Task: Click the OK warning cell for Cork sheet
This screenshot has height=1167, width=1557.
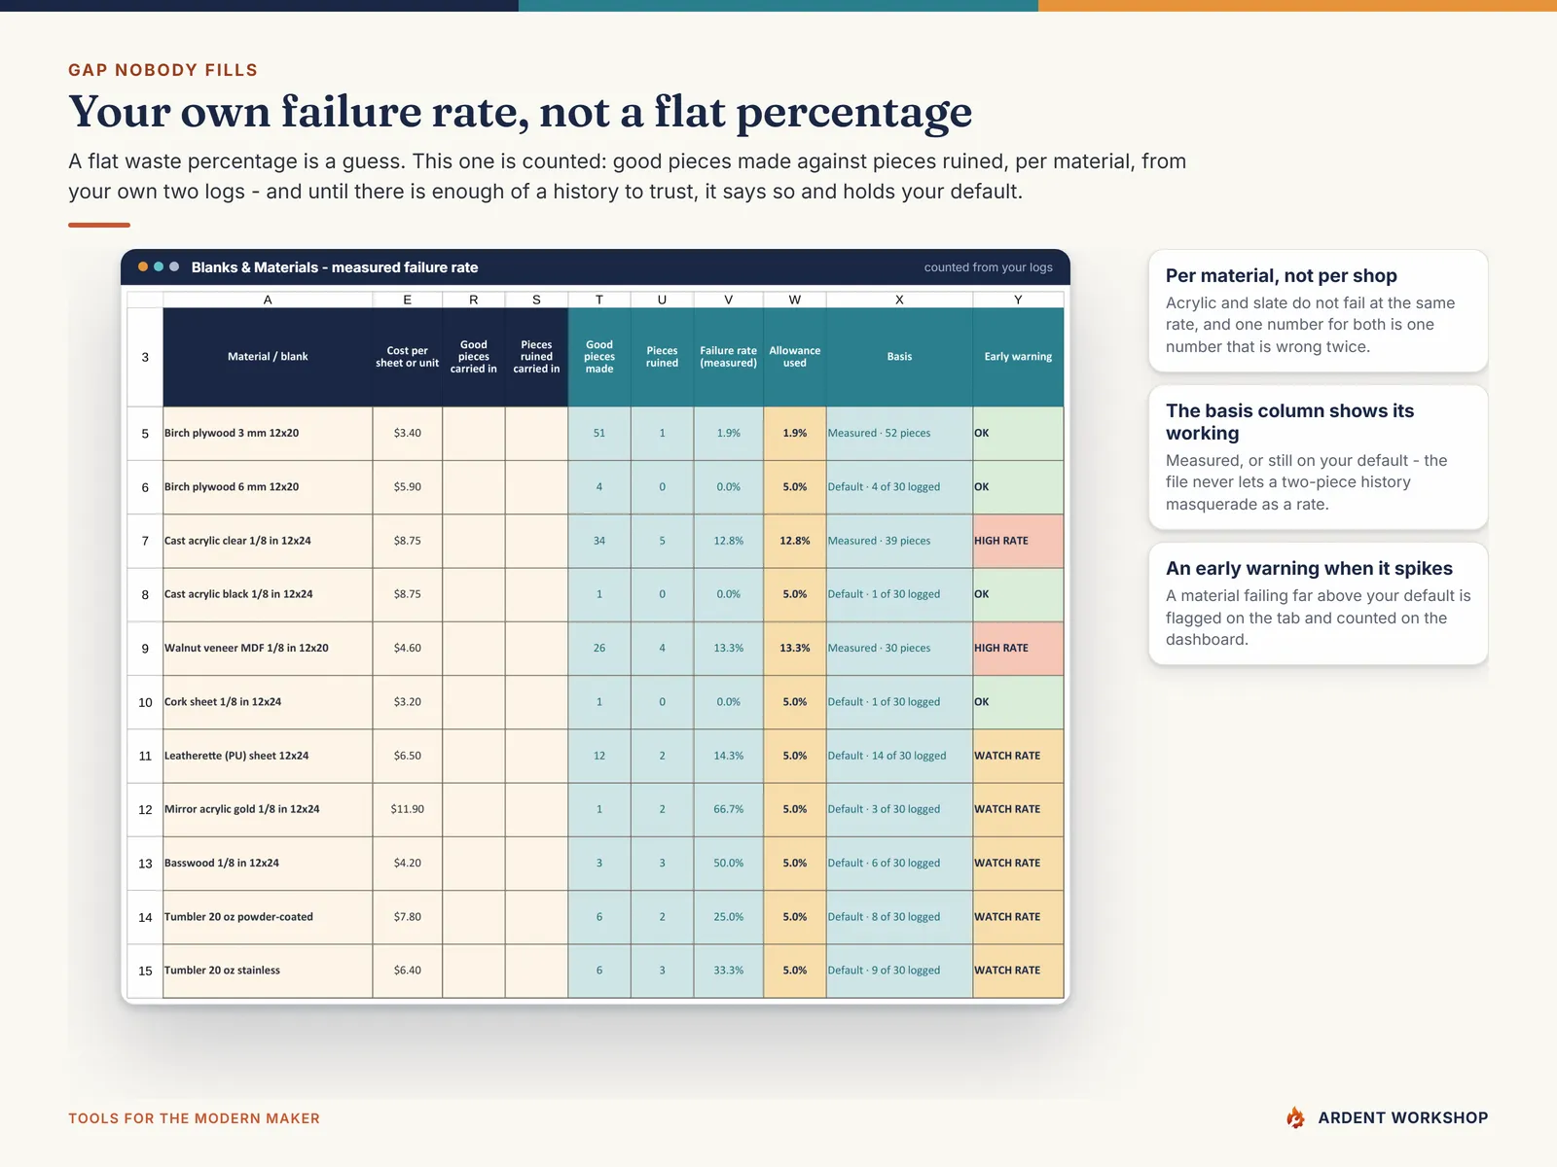Action: pos(1018,702)
